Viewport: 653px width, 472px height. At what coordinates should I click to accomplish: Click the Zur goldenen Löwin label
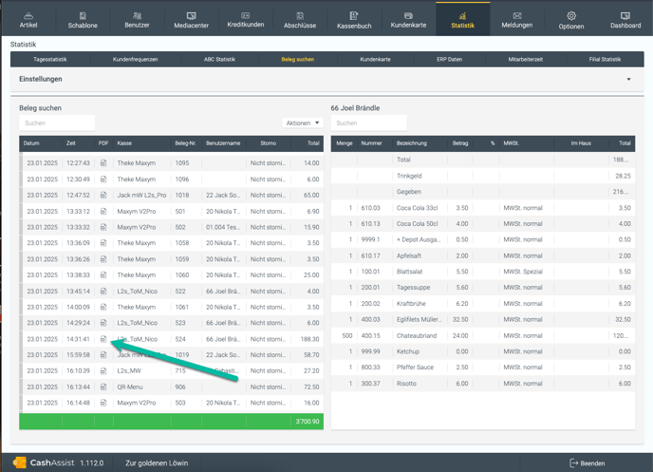click(x=157, y=463)
